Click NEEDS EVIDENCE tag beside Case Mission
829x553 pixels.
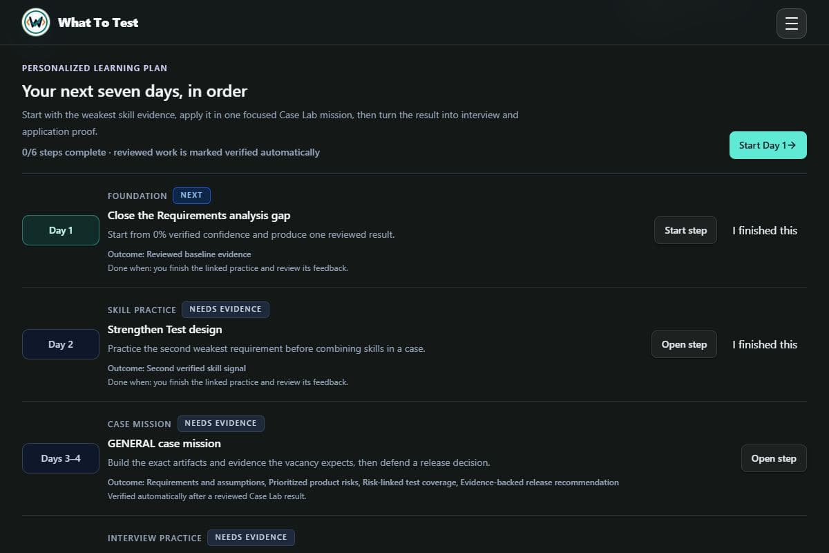click(x=220, y=423)
